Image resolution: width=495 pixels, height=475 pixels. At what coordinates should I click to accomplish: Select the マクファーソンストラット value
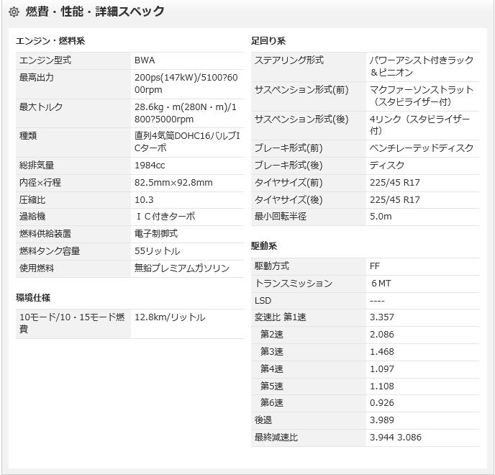422,90
